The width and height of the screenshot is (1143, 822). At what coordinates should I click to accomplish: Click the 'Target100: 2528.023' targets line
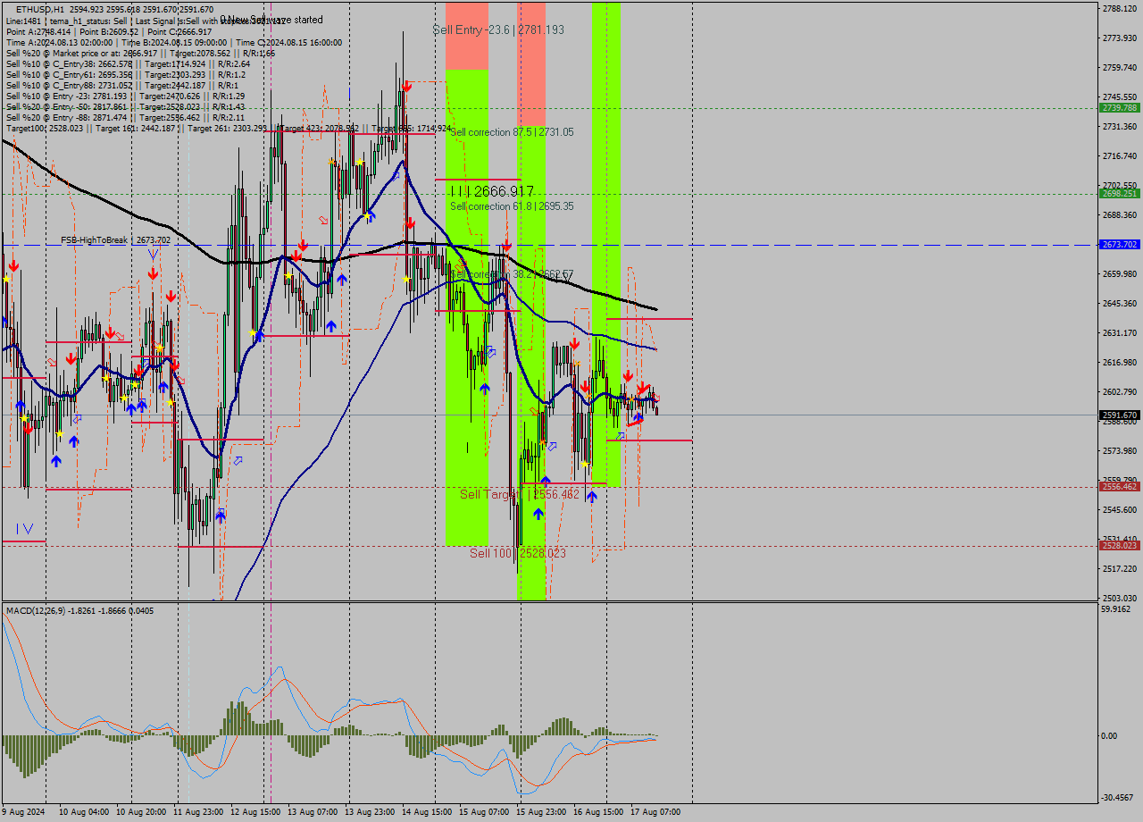click(x=229, y=128)
